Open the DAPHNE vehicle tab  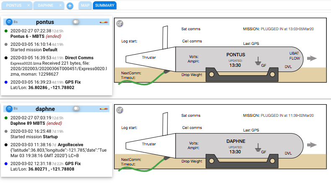coord(45,5)
